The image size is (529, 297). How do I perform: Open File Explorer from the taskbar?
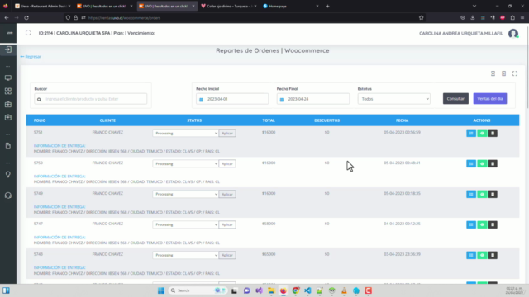pos(271,290)
